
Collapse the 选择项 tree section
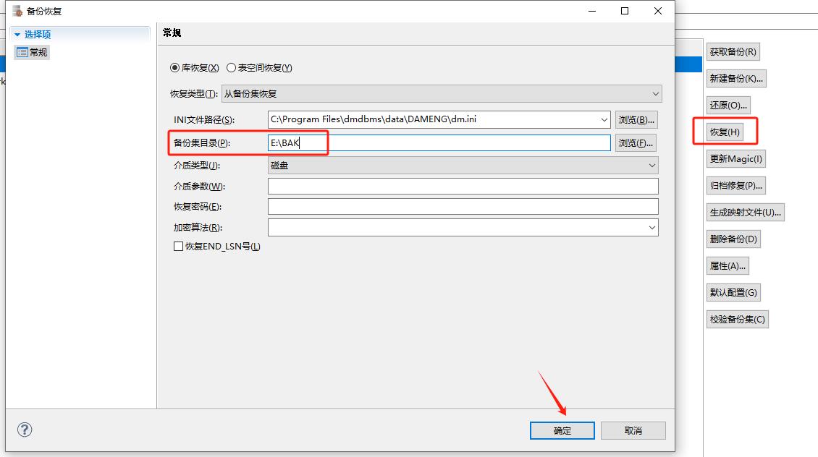17,34
